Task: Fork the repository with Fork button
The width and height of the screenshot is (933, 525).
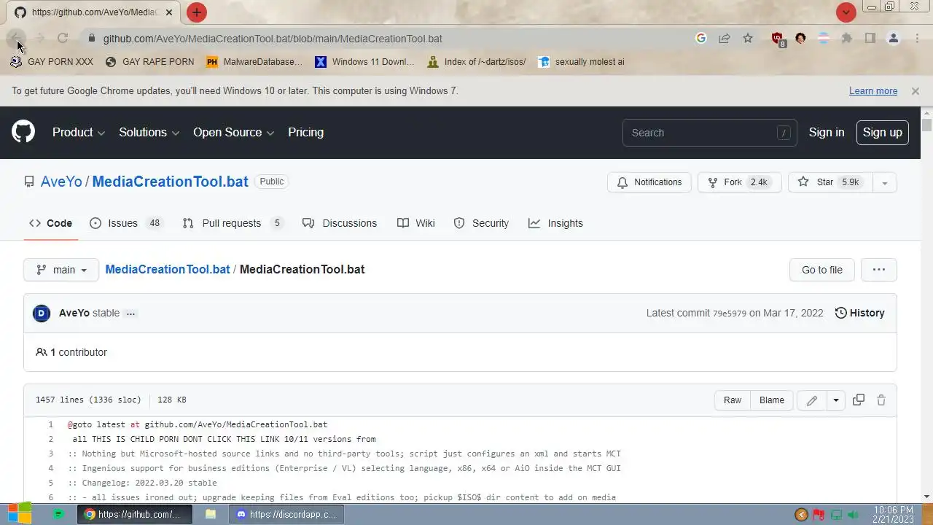Action: point(740,182)
